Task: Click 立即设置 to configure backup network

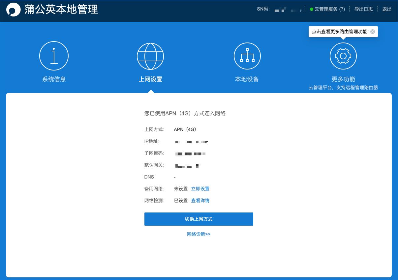Action: [200, 188]
